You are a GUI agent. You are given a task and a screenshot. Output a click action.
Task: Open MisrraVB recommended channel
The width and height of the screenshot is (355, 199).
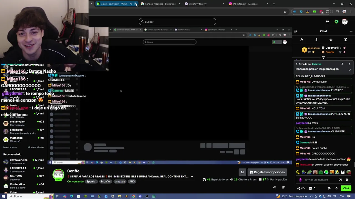[24, 178]
